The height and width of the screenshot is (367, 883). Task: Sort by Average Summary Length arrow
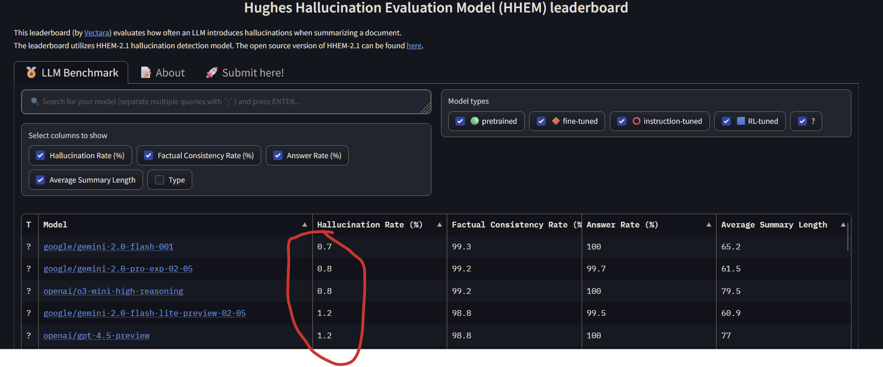[x=843, y=225]
